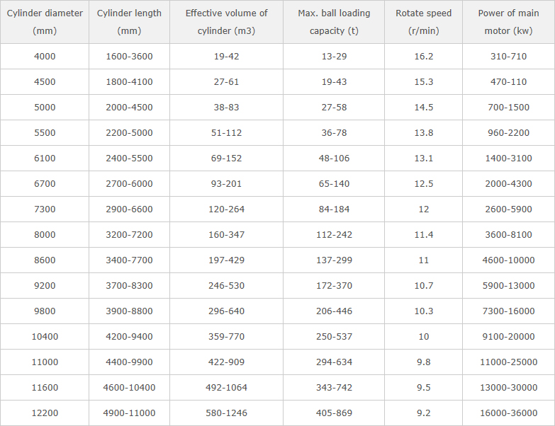This screenshot has width=555, height=426.
Task: Click the Power of main motor header
Action: [508, 22]
